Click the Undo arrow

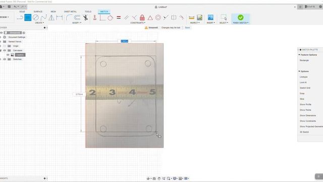click(15, 7)
